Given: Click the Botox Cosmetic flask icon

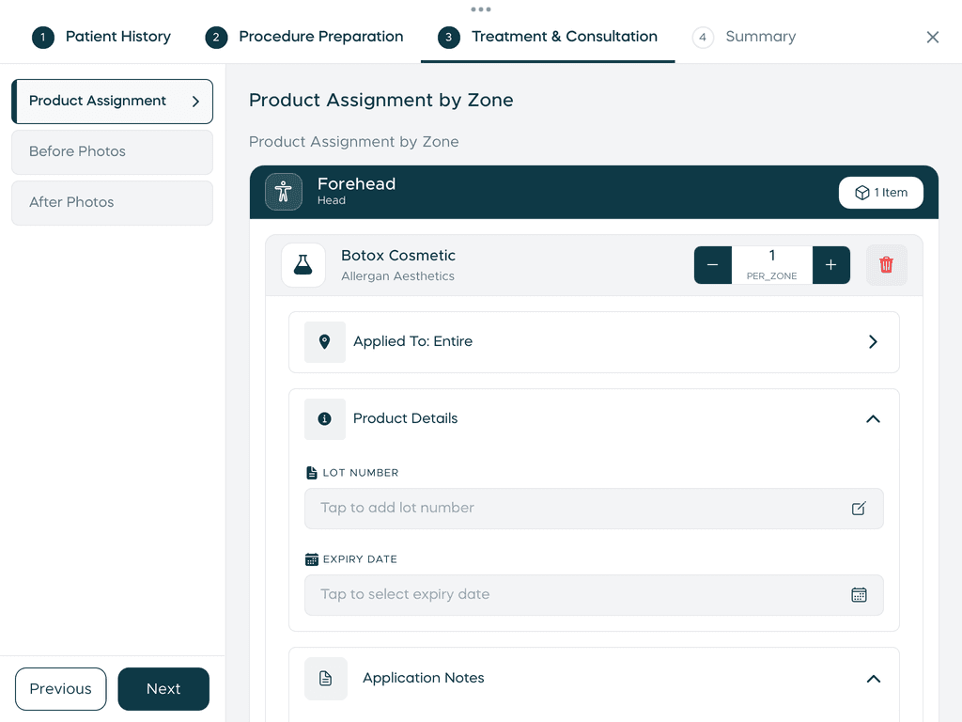Looking at the screenshot, I should 303,265.
